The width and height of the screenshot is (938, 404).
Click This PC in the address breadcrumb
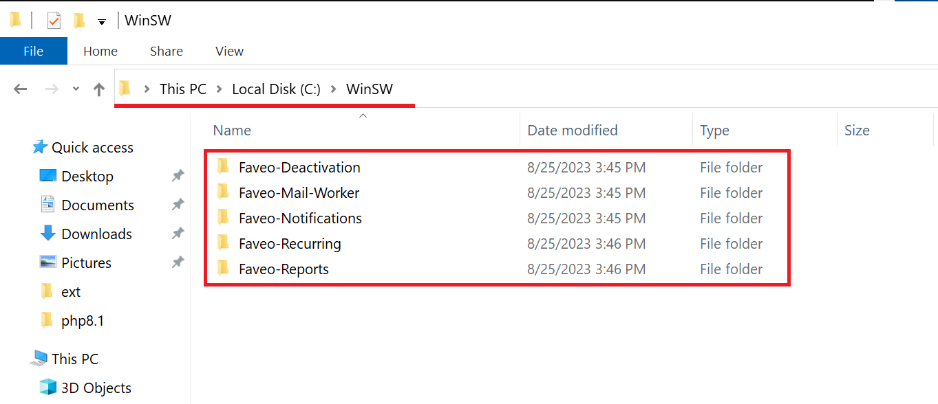tap(183, 89)
